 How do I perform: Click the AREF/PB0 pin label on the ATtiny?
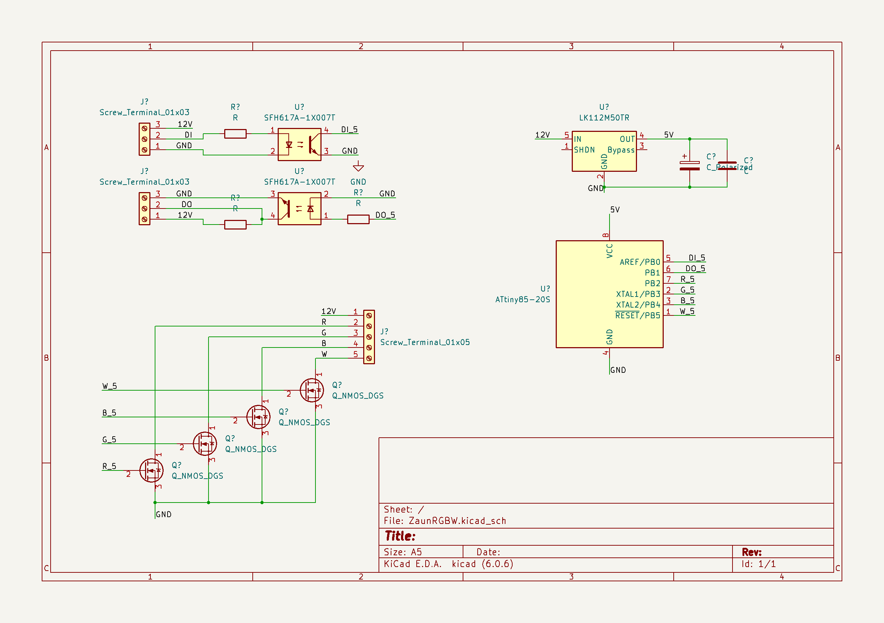point(640,262)
